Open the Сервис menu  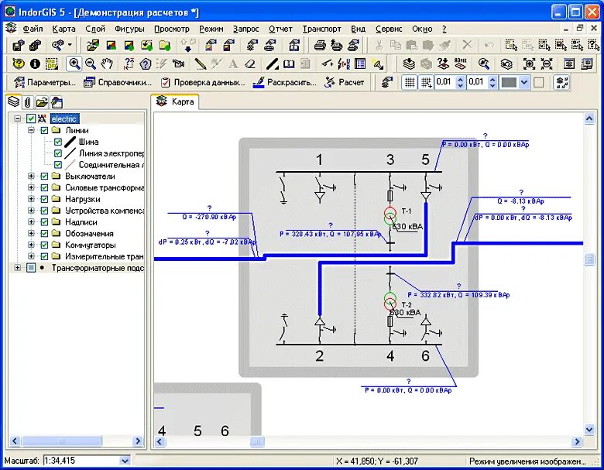click(388, 29)
